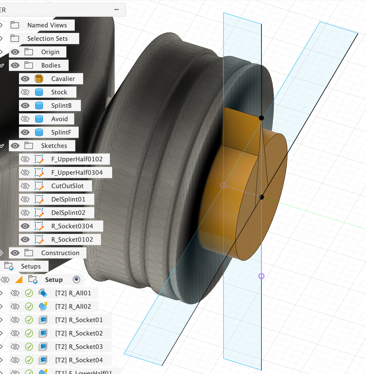The width and height of the screenshot is (366, 374).
Task: Collapse the Sketches folder
Action: pyautogui.click(x=2, y=146)
